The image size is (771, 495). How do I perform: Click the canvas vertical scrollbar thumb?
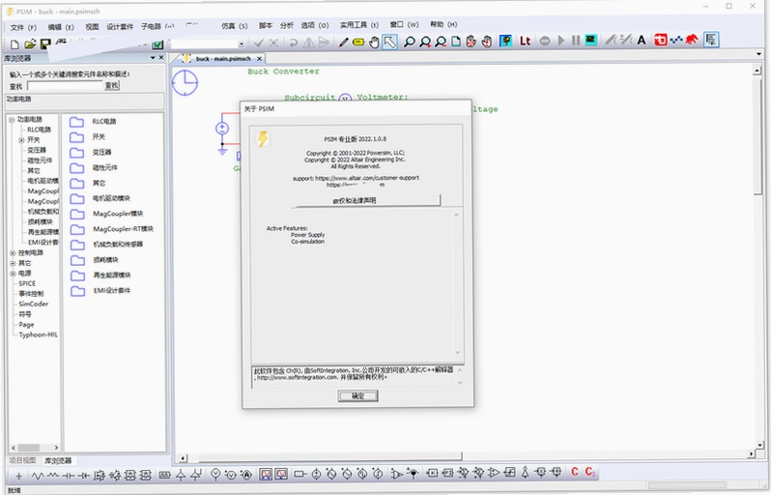click(x=757, y=138)
